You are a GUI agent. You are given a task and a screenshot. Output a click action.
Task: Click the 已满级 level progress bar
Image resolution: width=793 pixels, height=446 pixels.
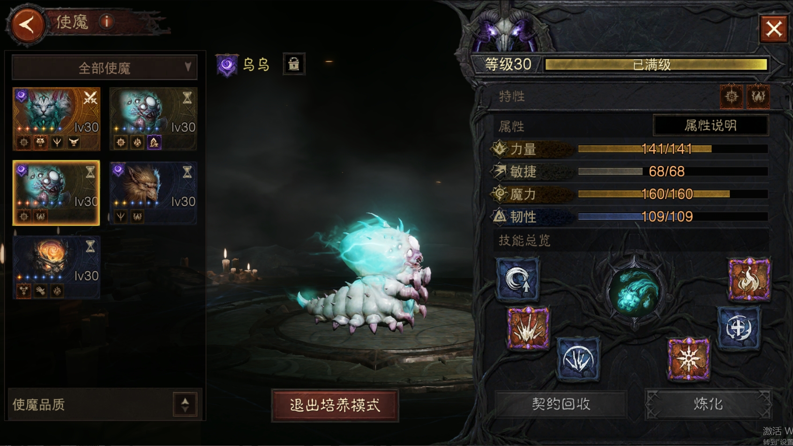point(656,65)
